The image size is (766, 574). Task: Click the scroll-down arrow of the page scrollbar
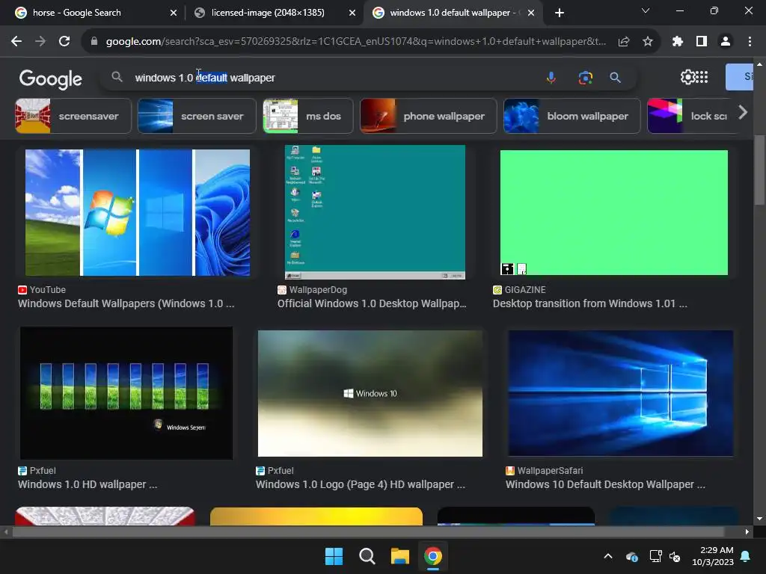(759, 519)
